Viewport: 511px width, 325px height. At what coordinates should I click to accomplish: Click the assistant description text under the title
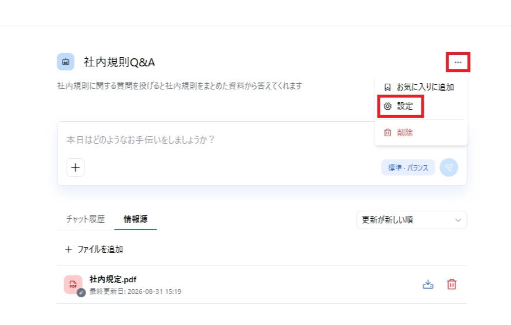pos(180,86)
